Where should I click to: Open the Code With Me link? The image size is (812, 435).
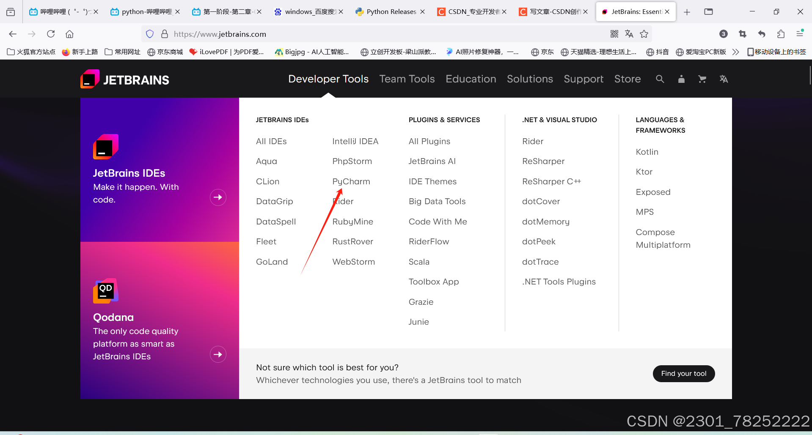point(438,222)
